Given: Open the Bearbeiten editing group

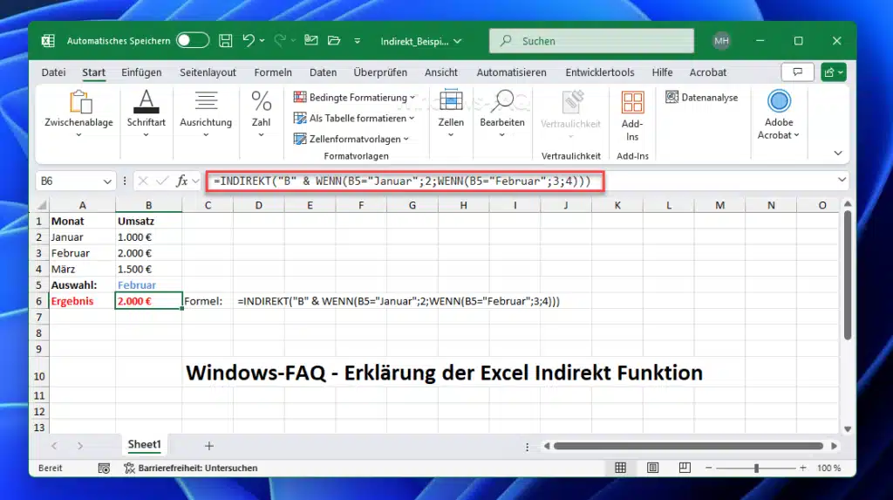Looking at the screenshot, I should pos(501,114).
